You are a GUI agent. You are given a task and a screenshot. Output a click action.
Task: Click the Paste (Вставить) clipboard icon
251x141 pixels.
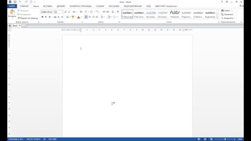[x=12, y=12]
